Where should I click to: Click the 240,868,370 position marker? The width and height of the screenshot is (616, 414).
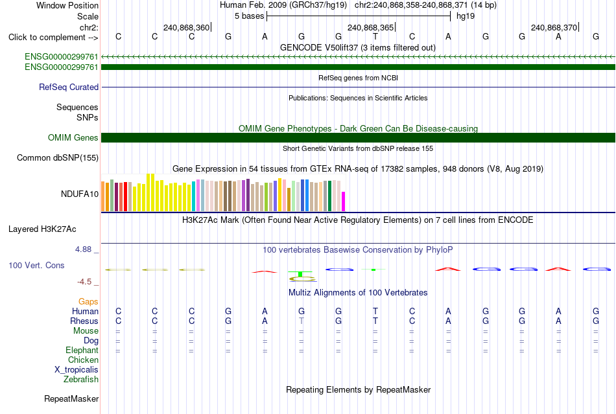click(x=554, y=27)
